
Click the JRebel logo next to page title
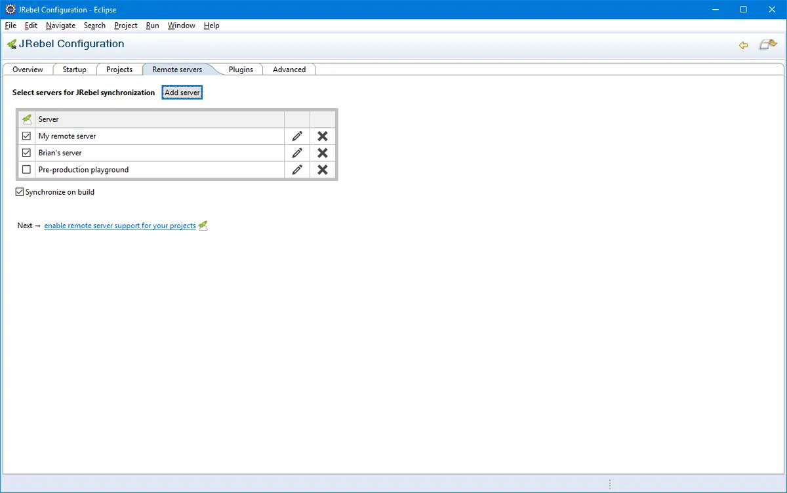[x=12, y=45]
